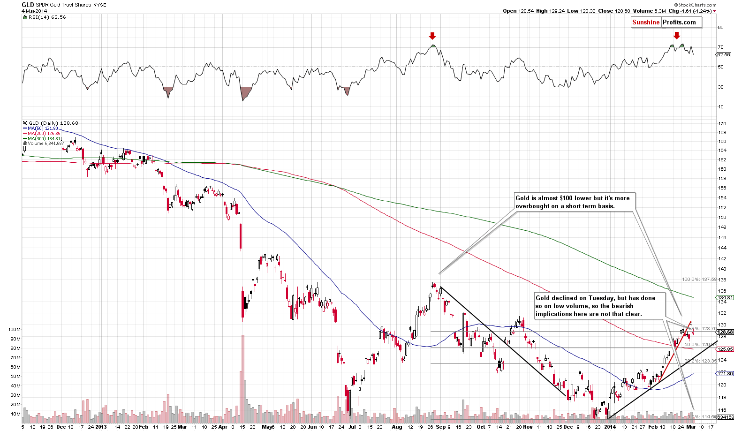Viewport: 734px width, 431px height.
Task: Click the bold 128.68 current price tag
Action: (725, 332)
